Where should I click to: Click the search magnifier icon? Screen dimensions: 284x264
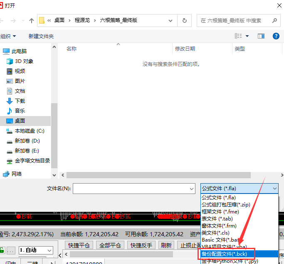click(274, 21)
